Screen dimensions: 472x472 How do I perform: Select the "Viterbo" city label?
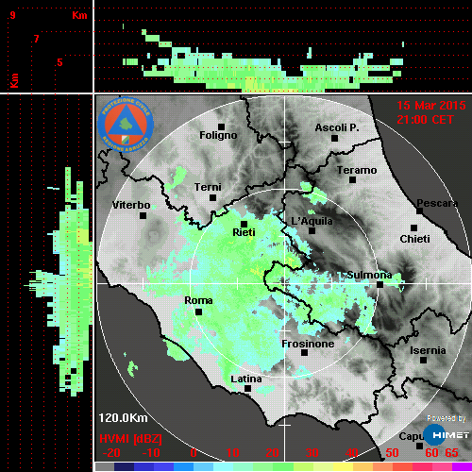tap(131, 205)
